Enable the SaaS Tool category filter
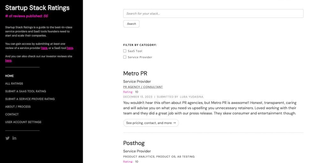The width and height of the screenshot is (327, 163). [125, 51]
